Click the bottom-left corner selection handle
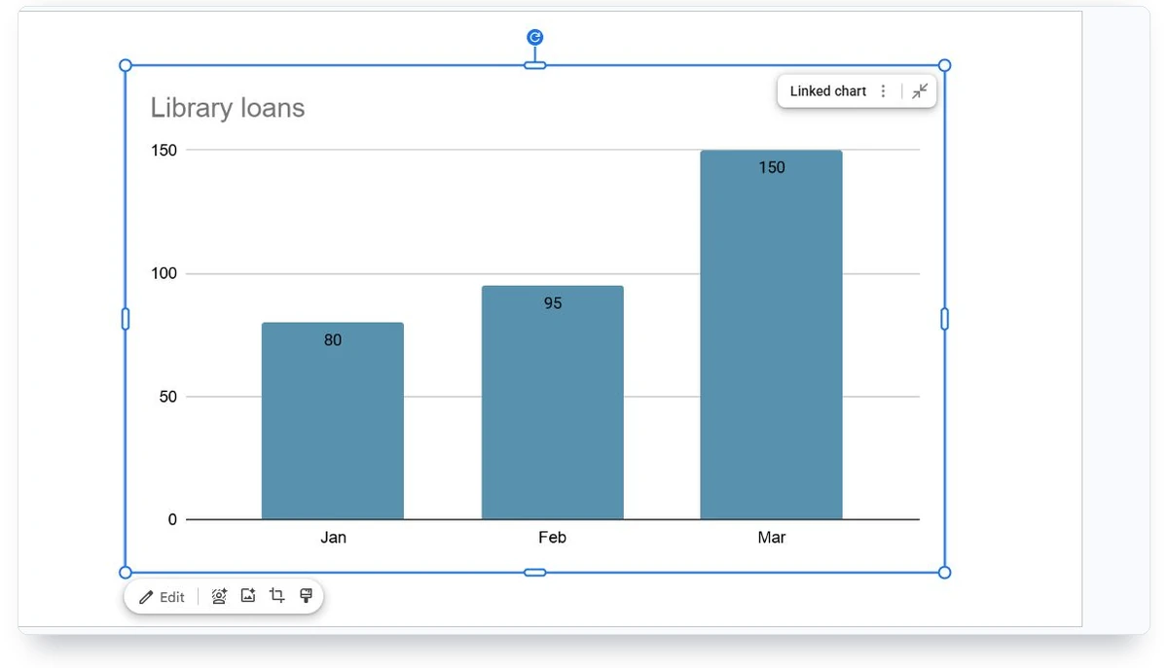 click(x=125, y=573)
